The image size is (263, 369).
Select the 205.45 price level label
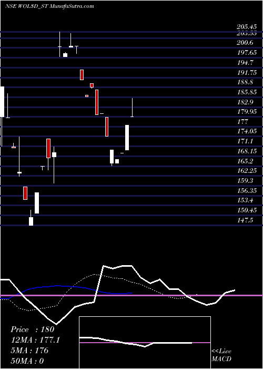[x=246, y=27]
